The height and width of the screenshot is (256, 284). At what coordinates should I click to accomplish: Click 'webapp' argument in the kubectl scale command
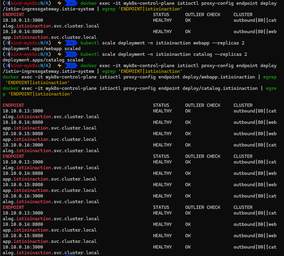(x=201, y=43)
